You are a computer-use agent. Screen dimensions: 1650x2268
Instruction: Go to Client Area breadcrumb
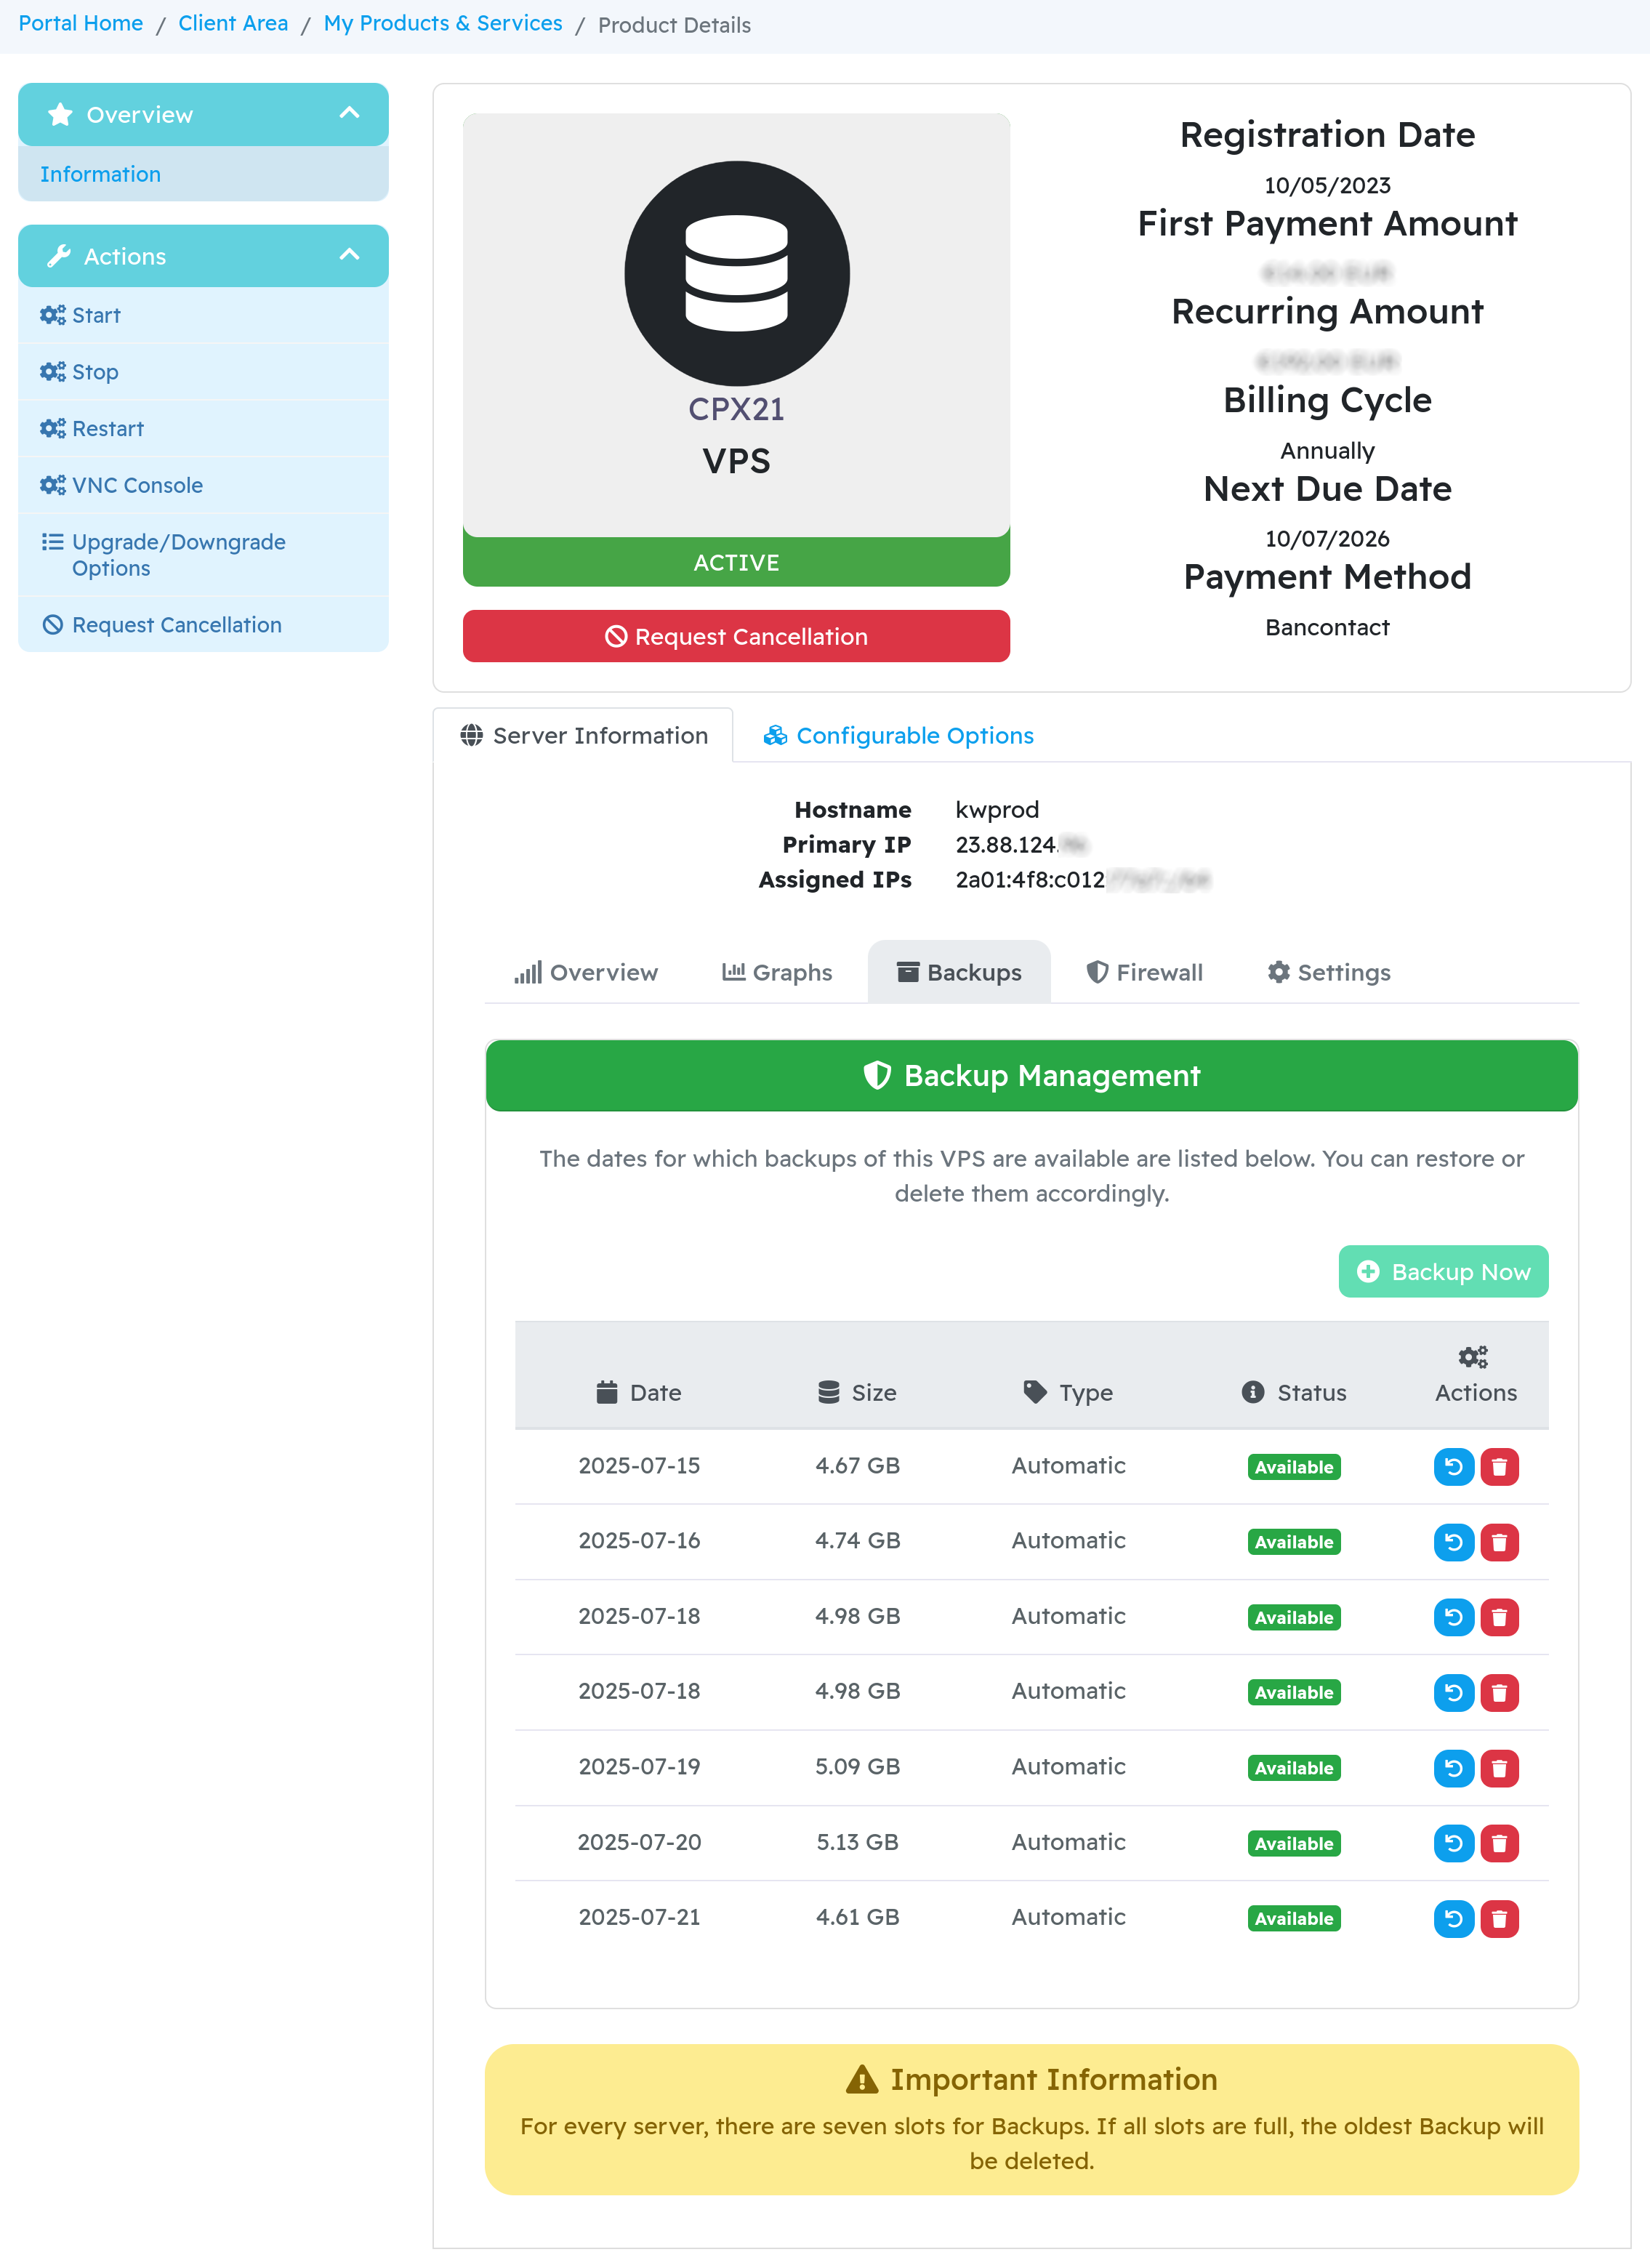[x=233, y=23]
